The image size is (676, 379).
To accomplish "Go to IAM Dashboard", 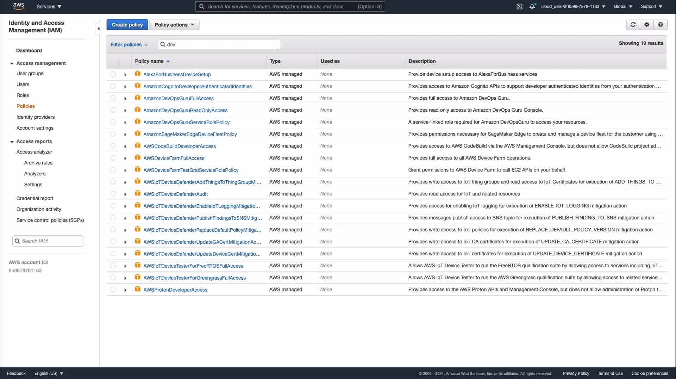I will point(29,50).
